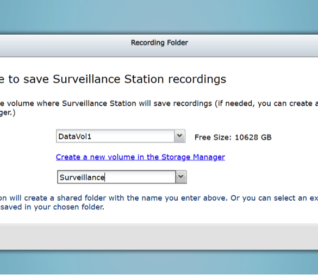318x275 pixels.
Task: Click the "10628 GB" free size value
Action: point(253,137)
